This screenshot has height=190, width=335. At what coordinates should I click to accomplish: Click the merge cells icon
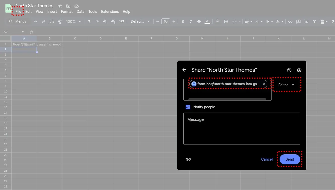[234, 22]
